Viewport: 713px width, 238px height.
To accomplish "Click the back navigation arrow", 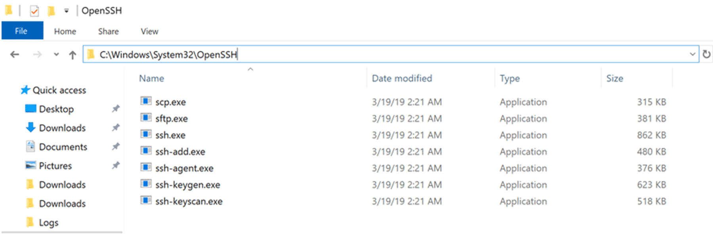I will click(15, 55).
